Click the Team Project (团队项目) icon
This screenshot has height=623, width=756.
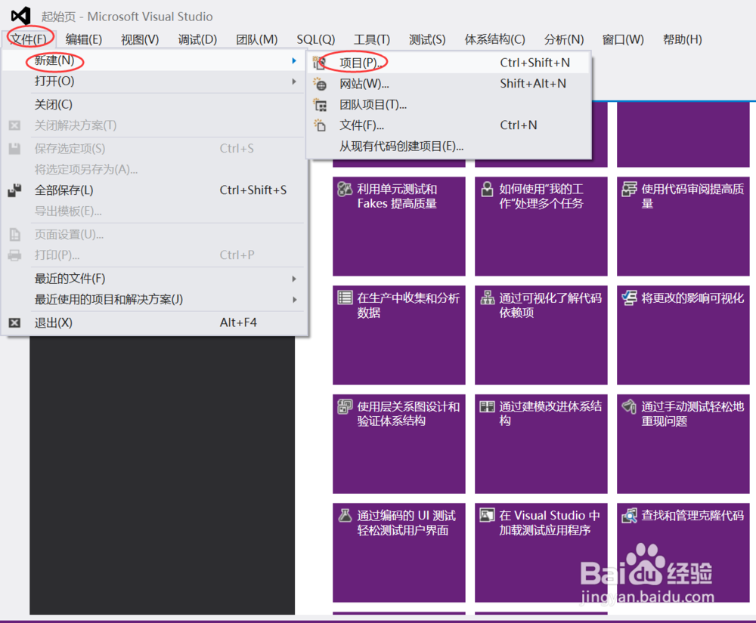click(319, 104)
